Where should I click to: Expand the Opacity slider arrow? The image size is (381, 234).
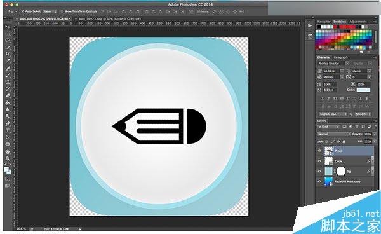(x=373, y=134)
